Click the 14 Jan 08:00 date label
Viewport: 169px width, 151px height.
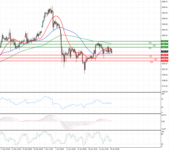[x=82, y=149]
